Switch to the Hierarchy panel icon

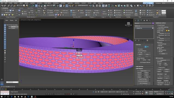tap(141, 20)
